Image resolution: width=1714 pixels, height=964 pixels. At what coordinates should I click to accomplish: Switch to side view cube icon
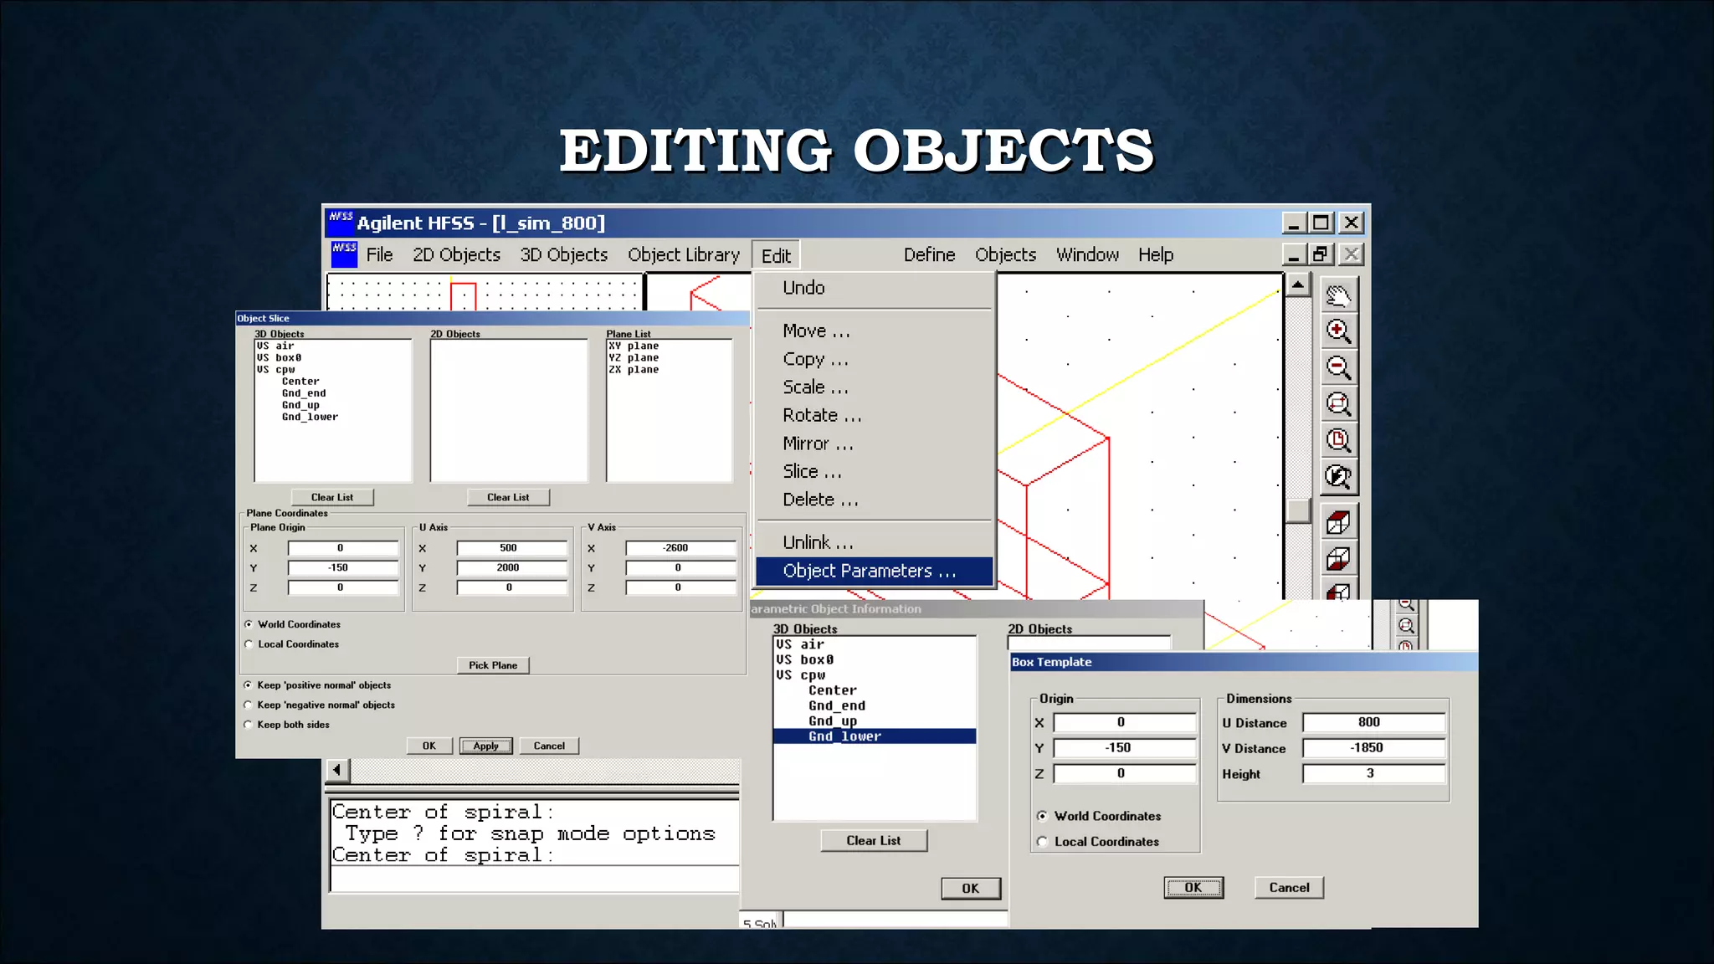tap(1338, 590)
